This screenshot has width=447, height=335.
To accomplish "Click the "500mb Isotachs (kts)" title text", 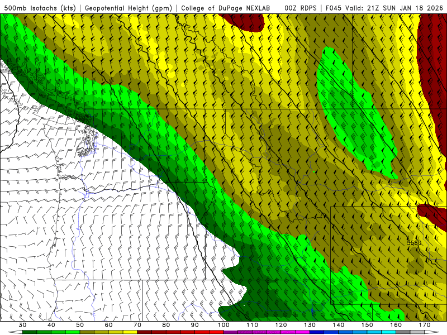I will pyautogui.click(x=40, y=8).
